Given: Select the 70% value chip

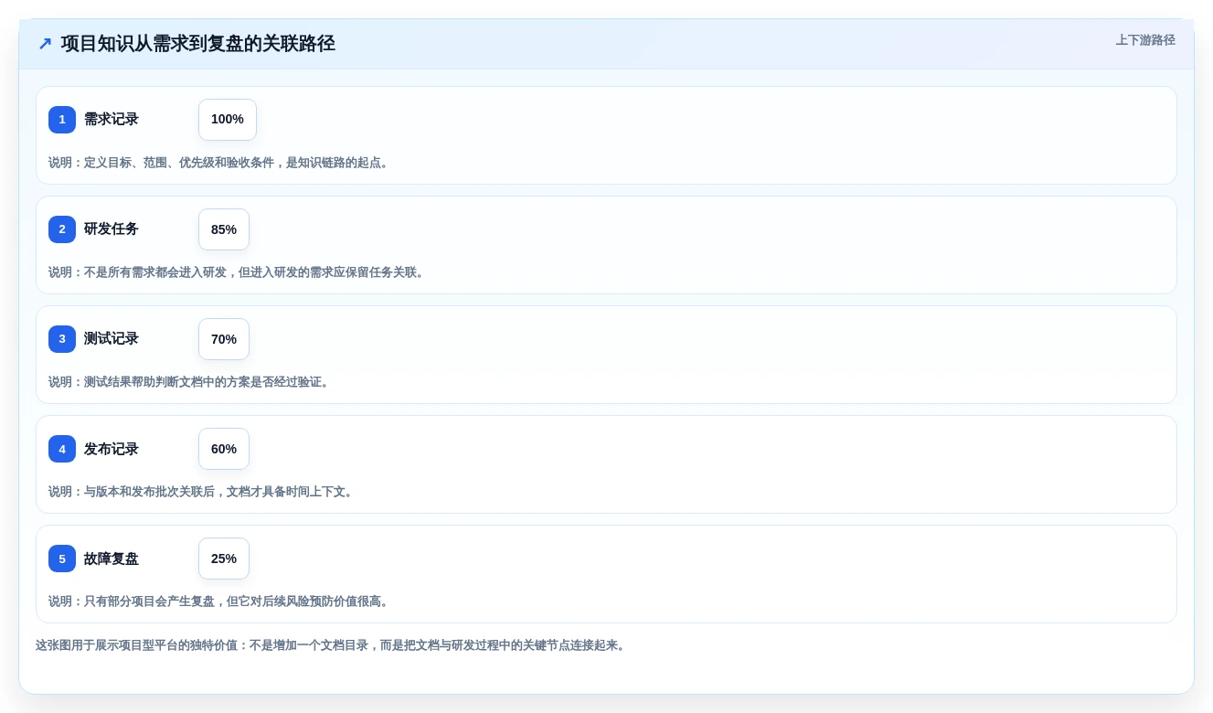Looking at the screenshot, I should [224, 339].
